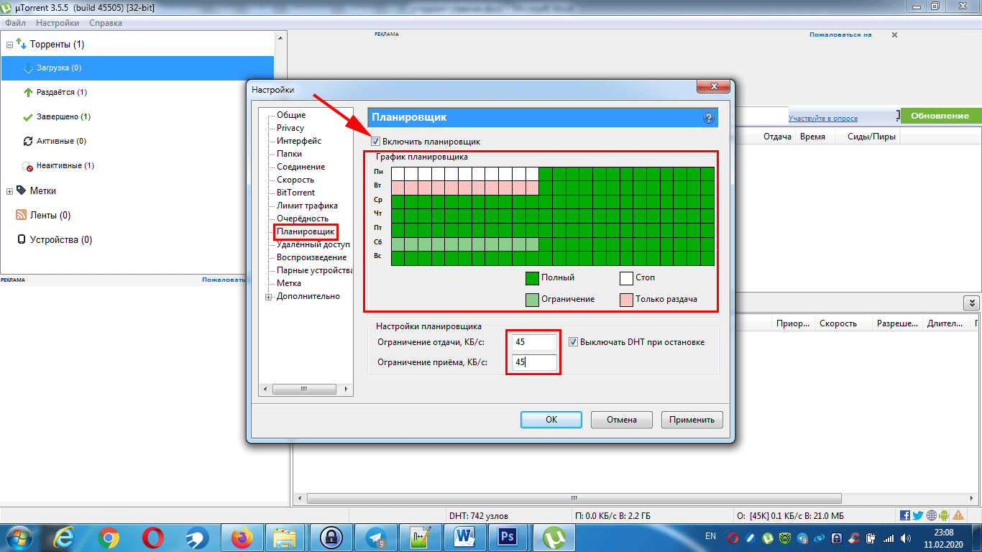The image size is (982, 552).
Task: Open the padlock application taskbar icon
Action: tap(331, 538)
